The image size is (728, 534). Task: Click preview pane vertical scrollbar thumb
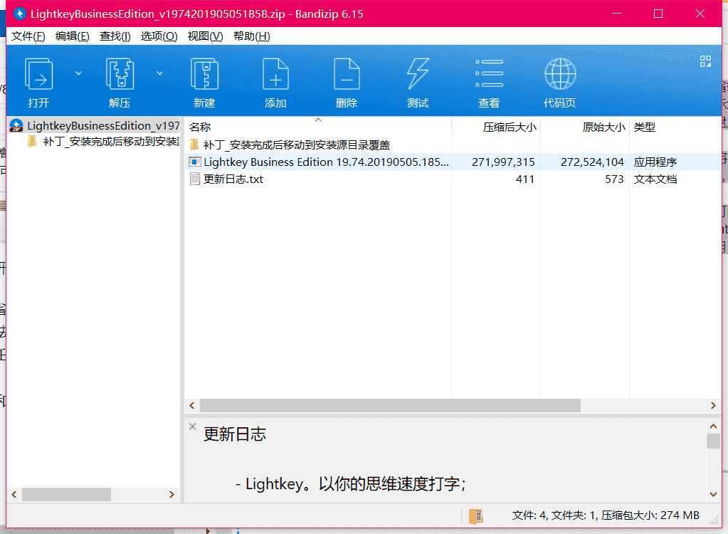(x=713, y=441)
